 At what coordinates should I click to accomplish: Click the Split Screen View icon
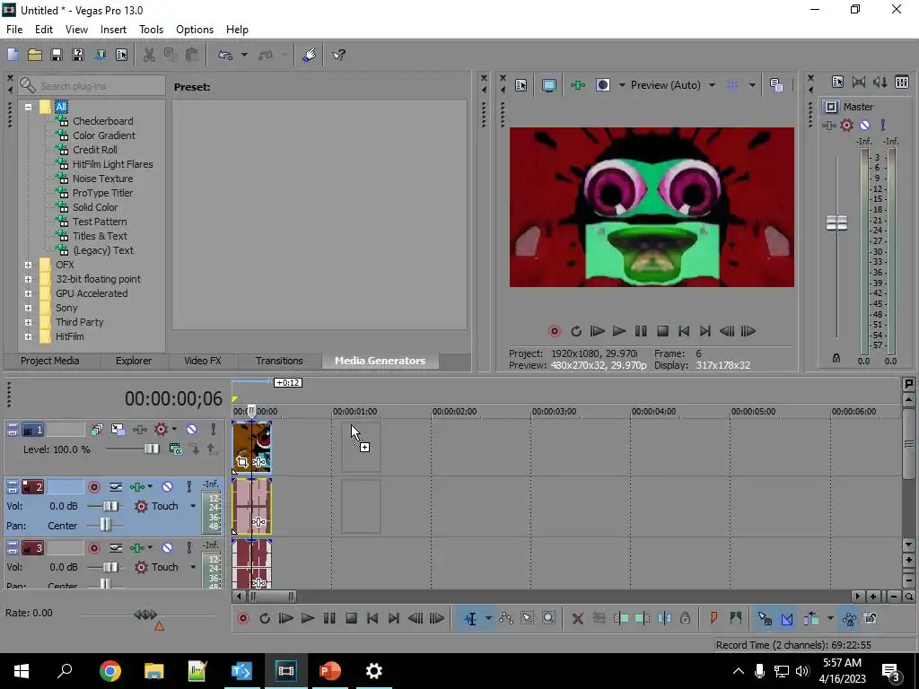coord(603,85)
